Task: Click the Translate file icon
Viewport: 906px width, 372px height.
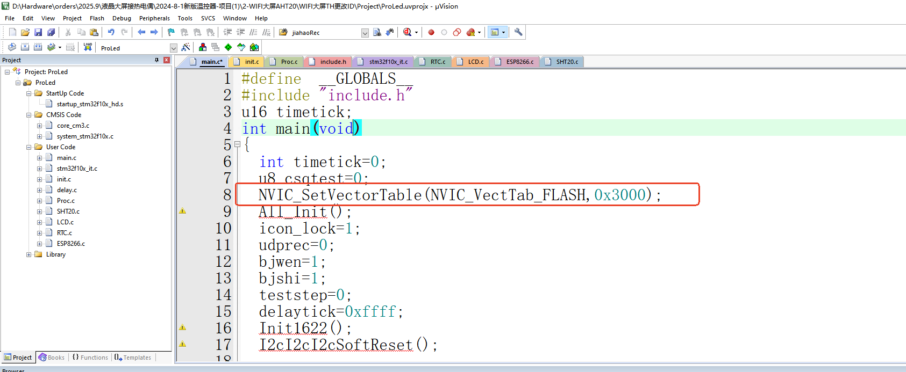Action: pos(12,47)
